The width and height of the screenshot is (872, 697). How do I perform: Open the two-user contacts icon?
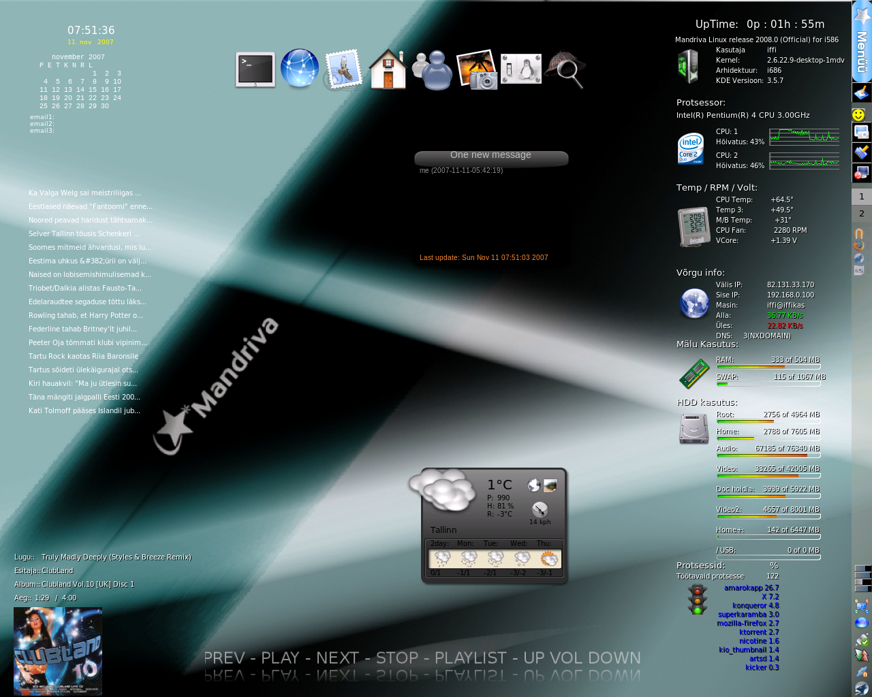pos(433,70)
